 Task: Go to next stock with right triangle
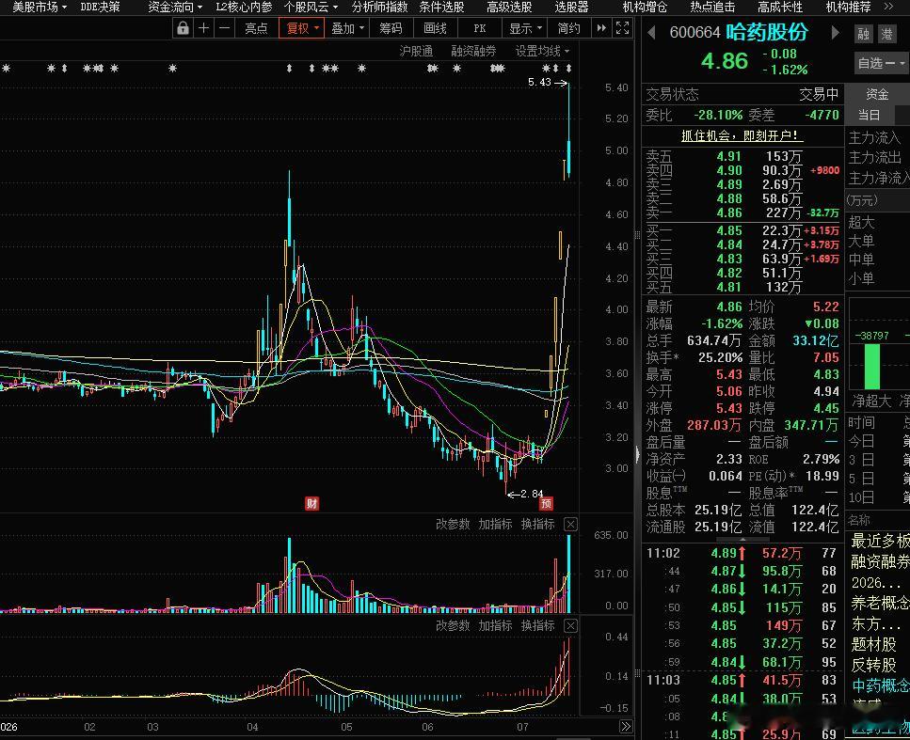(835, 33)
